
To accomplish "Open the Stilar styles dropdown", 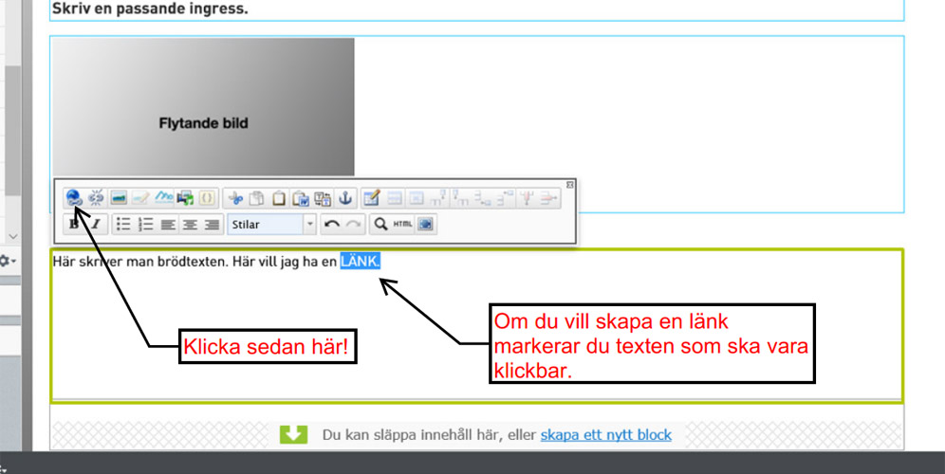I will [271, 224].
